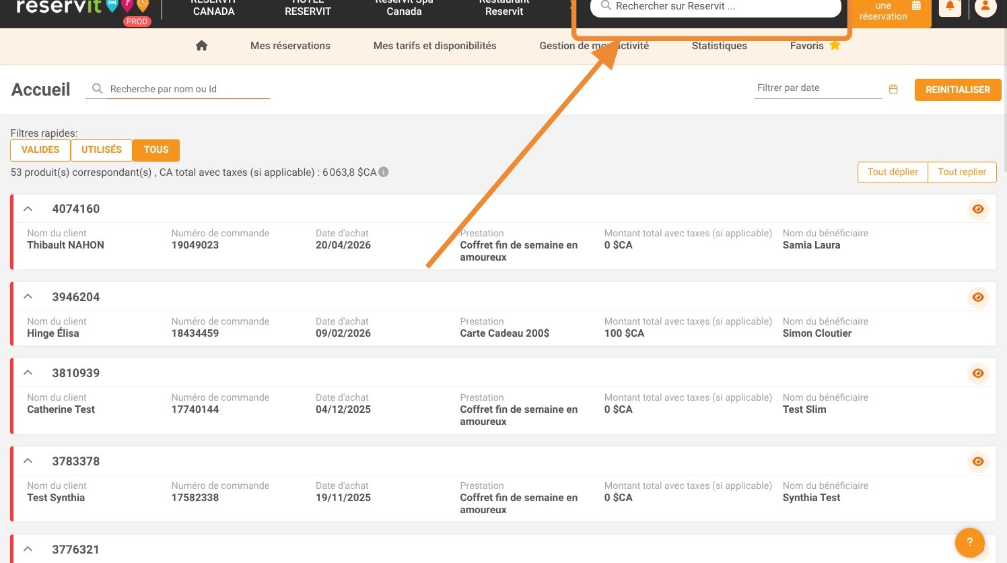Screen dimensions: 1007x563
Task: Select the VALIDES quick filter
Action: pos(40,150)
